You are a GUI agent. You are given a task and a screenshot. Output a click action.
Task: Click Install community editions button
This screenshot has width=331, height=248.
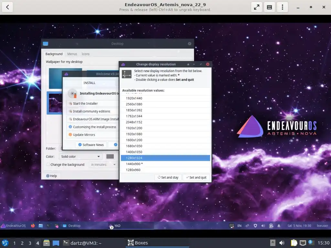tap(92, 111)
